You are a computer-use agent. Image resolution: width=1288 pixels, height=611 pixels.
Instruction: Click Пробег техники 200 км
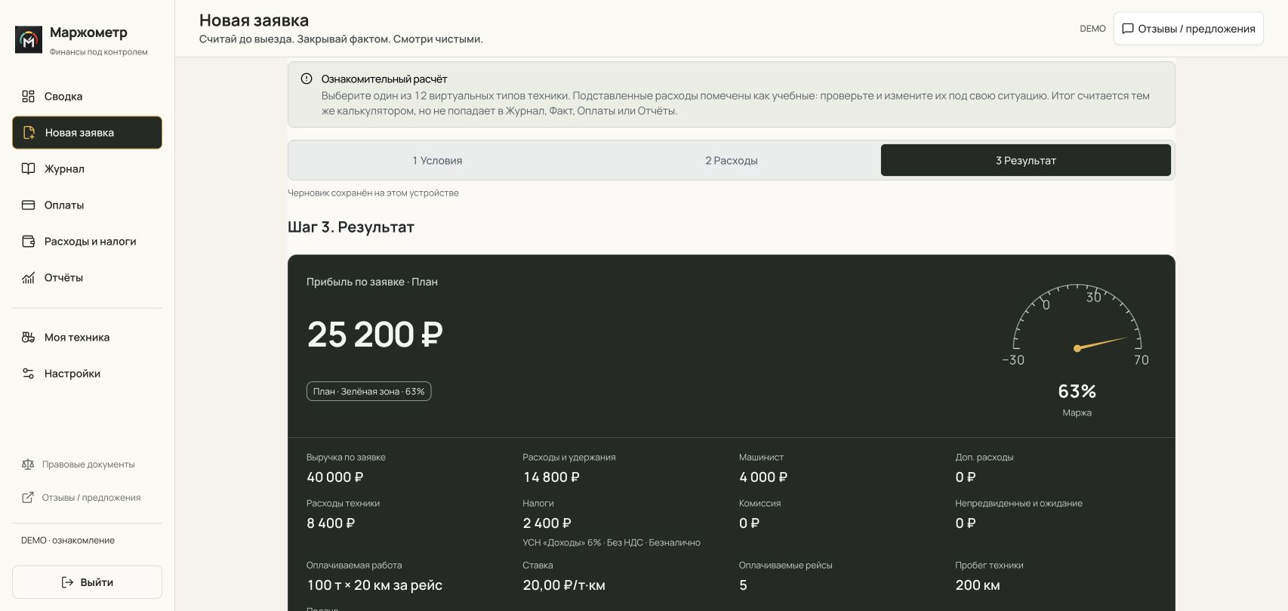(x=978, y=585)
